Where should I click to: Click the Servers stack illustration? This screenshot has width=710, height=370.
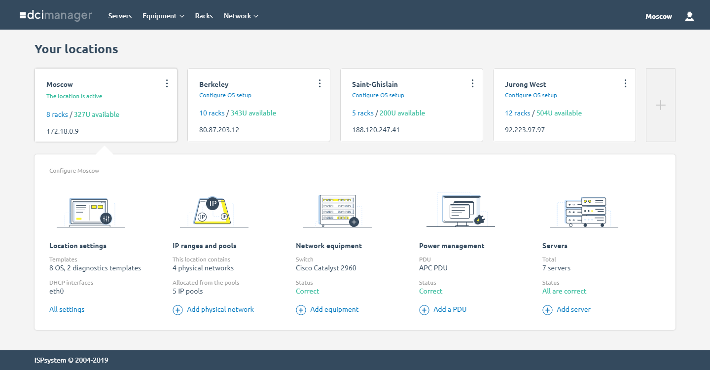point(585,212)
